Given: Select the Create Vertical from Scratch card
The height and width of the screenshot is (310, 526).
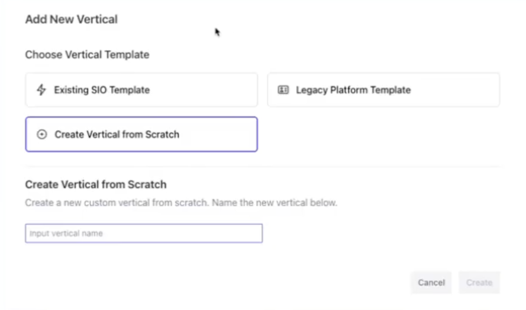Looking at the screenshot, I should (x=141, y=134).
